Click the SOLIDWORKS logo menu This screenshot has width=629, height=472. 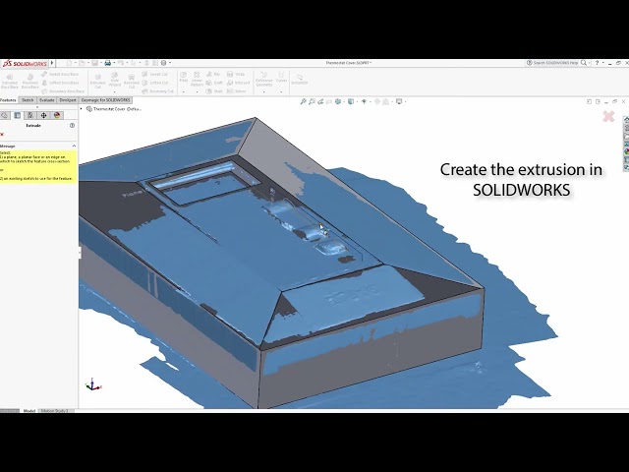[x=25, y=63]
